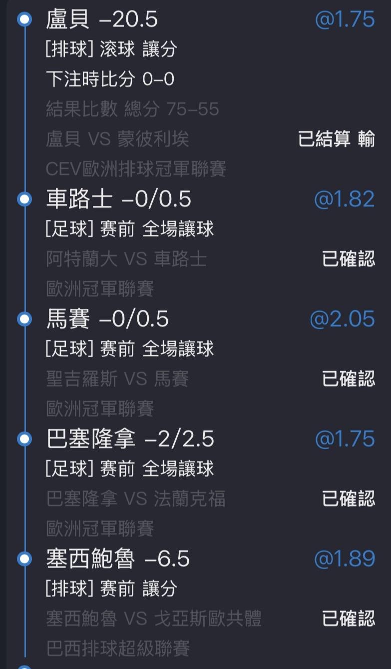The width and height of the screenshot is (391, 669).
Task: Click the timeline dot beside 車路士 -0/0.5
Action: click(x=24, y=199)
